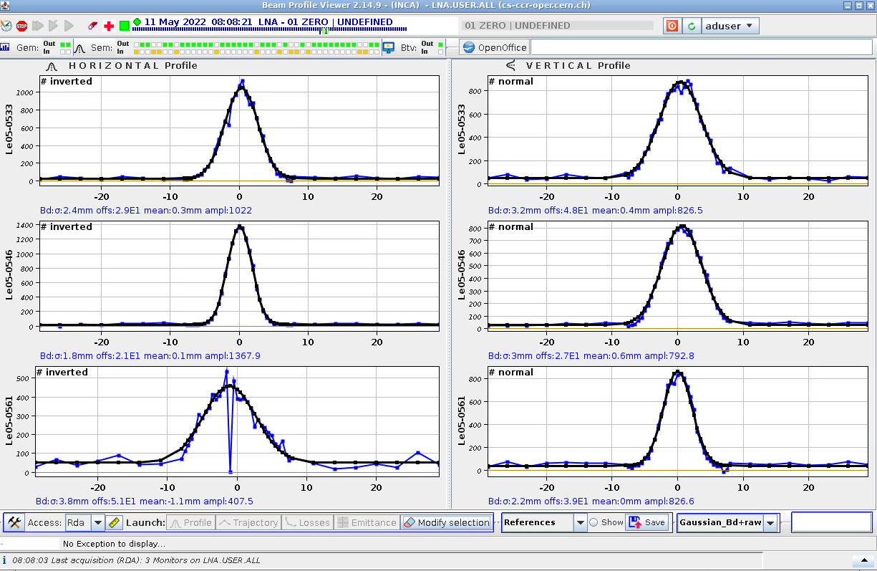Open the References dropdown list

[581, 522]
